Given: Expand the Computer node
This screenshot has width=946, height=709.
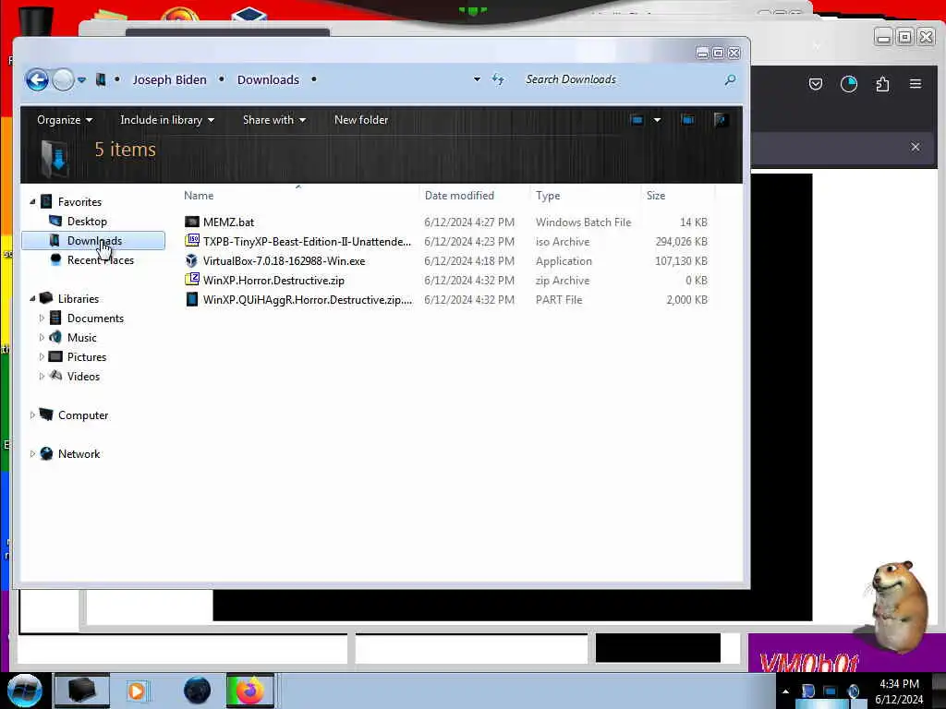Looking at the screenshot, I should tap(32, 415).
